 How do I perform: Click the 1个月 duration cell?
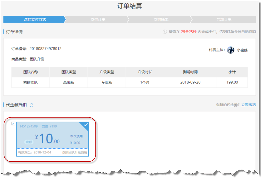coord(145,82)
